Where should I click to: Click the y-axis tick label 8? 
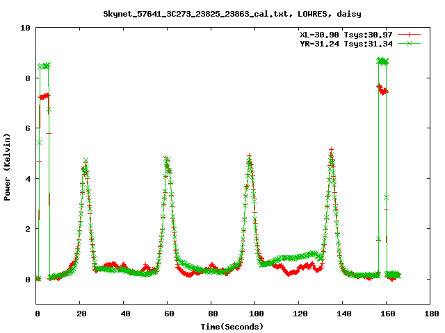point(28,78)
